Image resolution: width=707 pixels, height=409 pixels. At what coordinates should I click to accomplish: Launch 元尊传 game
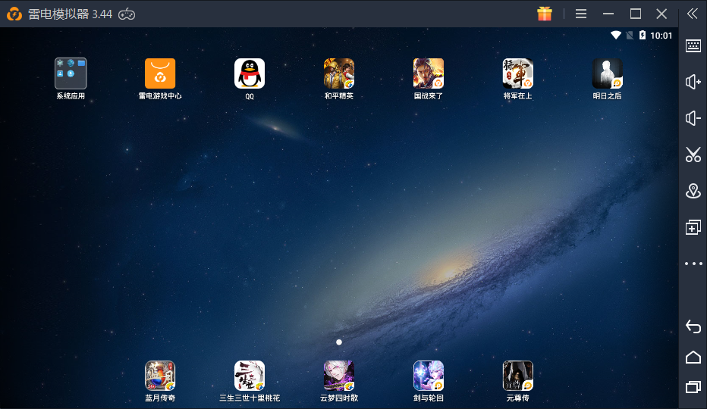coord(518,376)
